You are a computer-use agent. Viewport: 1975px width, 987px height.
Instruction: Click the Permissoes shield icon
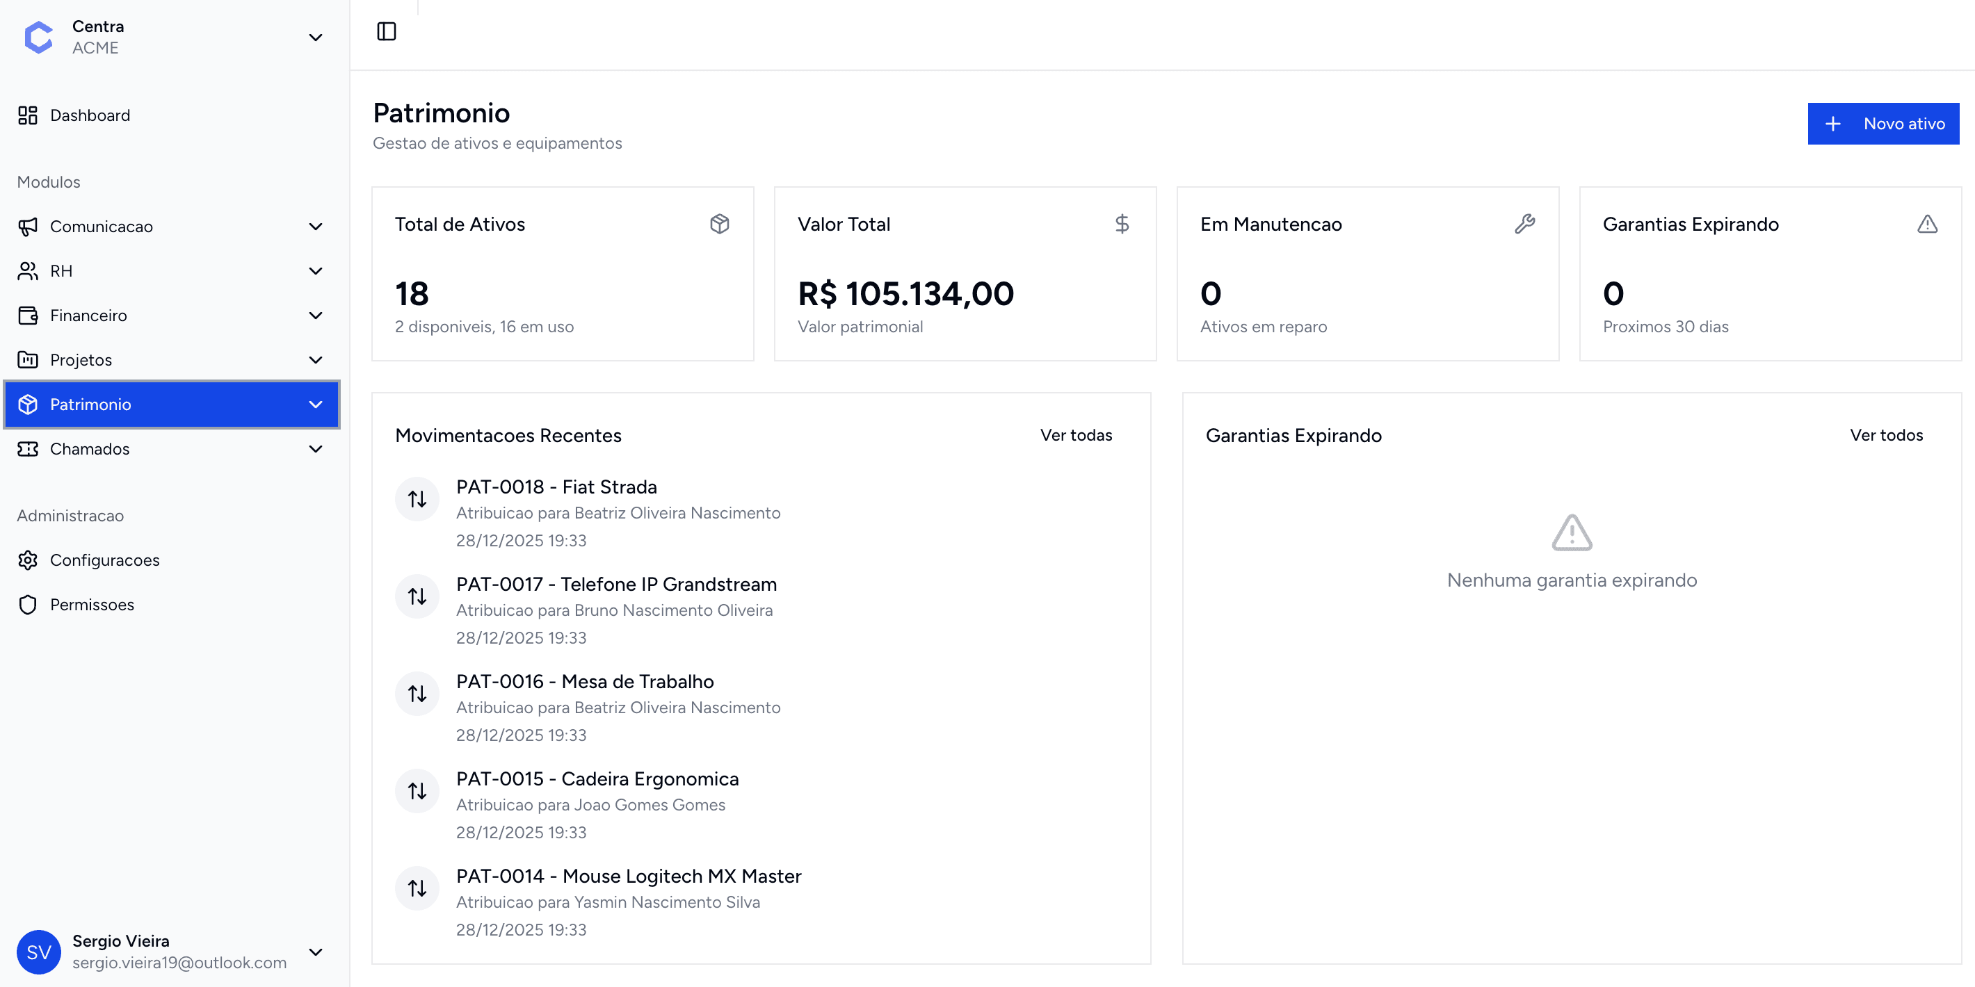(x=28, y=605)
